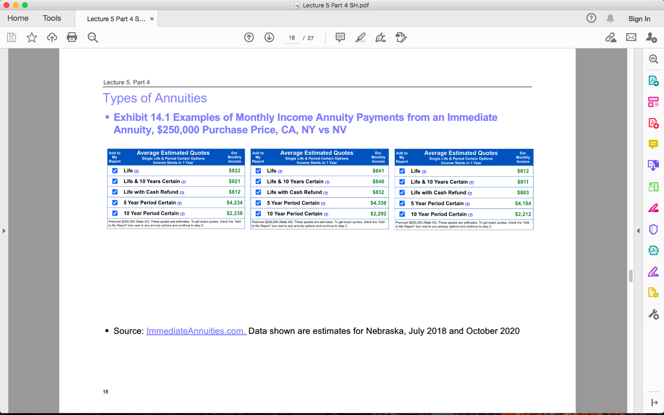Toggle 5 Year Period Certain checkbox in middle table

pyautogui.click(x=258, y=203)
